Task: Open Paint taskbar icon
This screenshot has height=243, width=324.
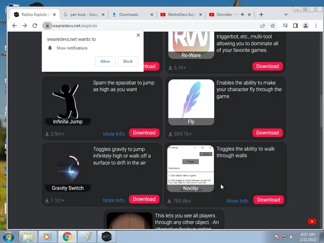Action: point(87,237)
